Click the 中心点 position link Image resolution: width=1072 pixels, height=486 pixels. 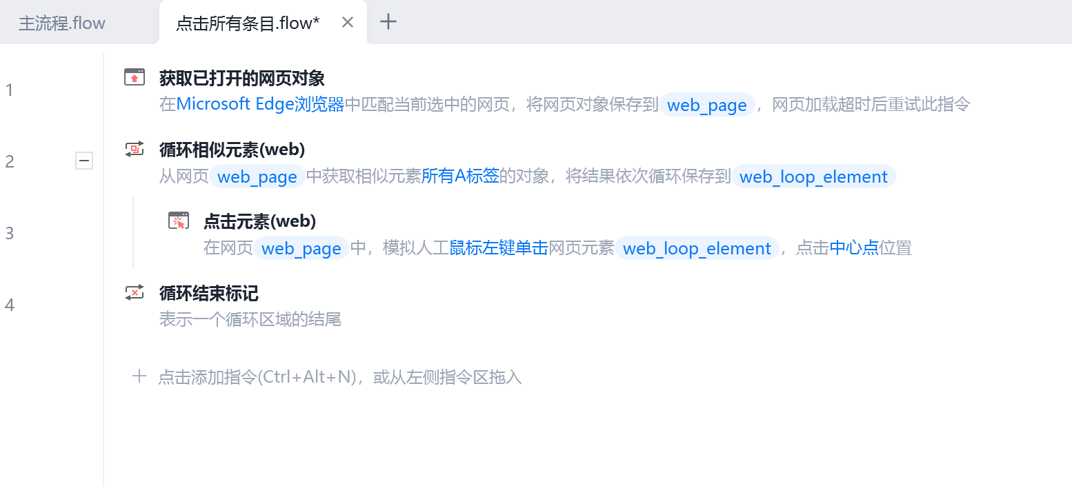click(854, 248)
